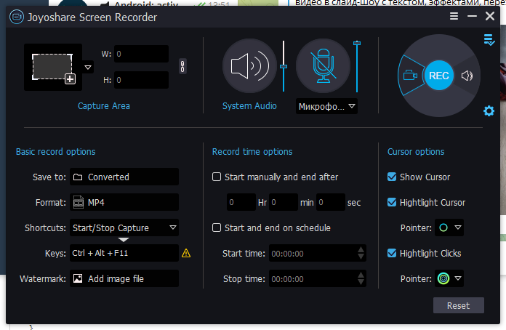Open the hamburger menu in title bar
This screenshot has width=506, height=330.
pyautogui.click(x=454, y=16)
